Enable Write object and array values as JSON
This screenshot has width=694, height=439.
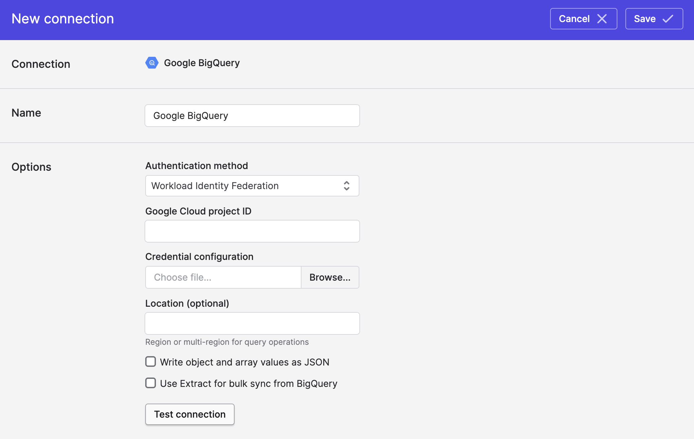[x=151, y=362]
